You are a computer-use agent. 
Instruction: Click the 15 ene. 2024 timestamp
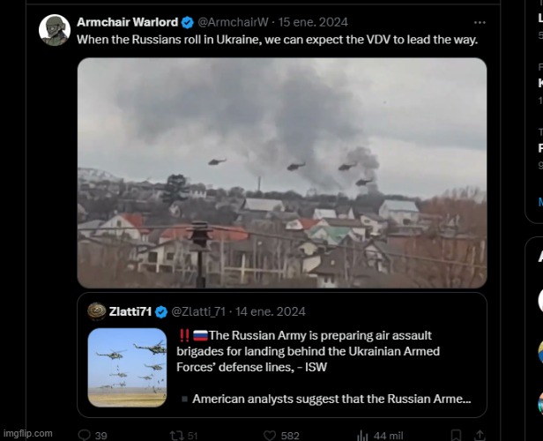313,22
